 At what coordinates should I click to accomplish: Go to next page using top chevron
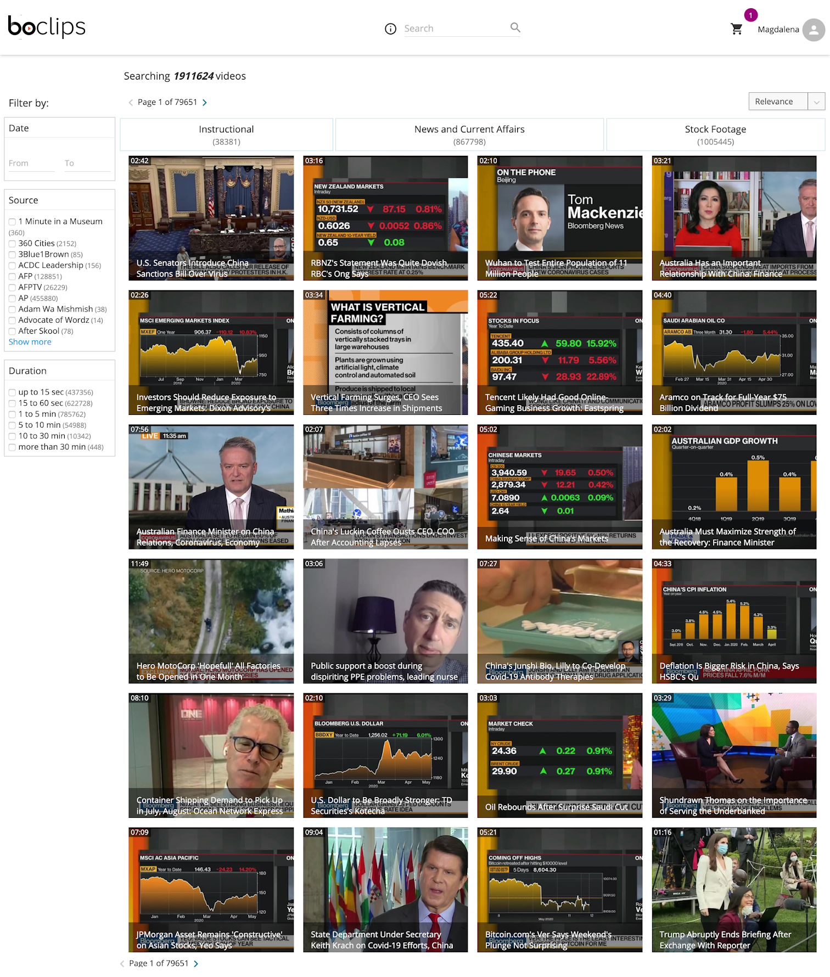205,103
